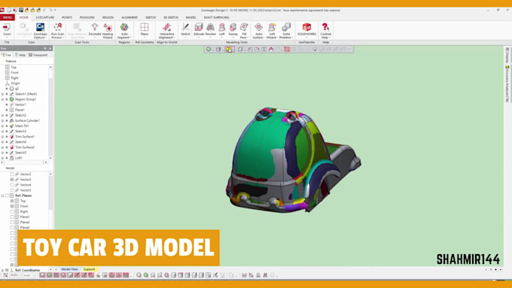Switch to POLYGONS ribbon tab
Viewport: 512px width, 288px height.
pyautogui.click(x=87, y=17)
